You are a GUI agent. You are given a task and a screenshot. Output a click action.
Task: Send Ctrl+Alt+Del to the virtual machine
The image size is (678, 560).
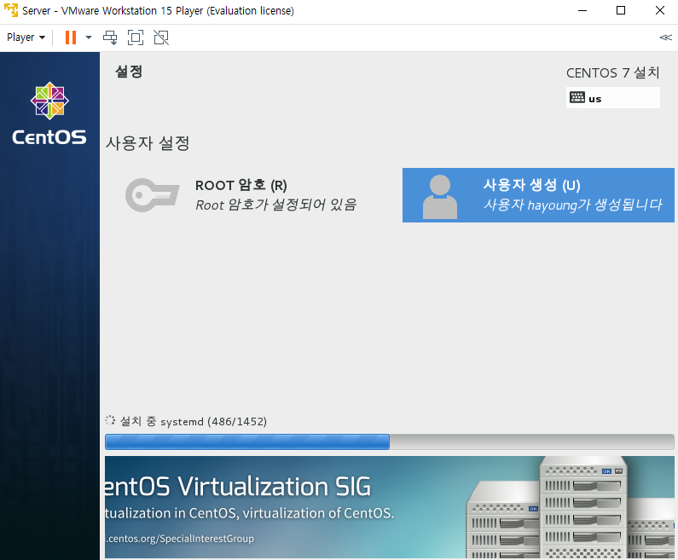point(110,38)
